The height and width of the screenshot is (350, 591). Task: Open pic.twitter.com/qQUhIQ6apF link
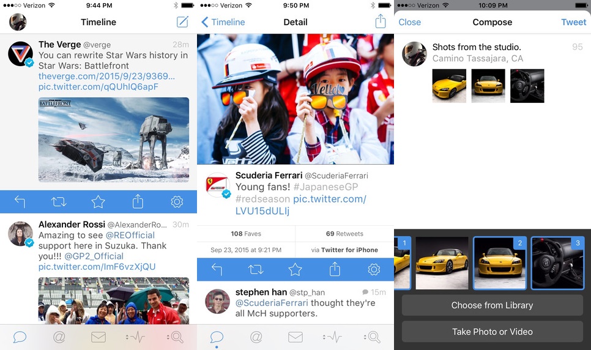click(x=98, y=87)
